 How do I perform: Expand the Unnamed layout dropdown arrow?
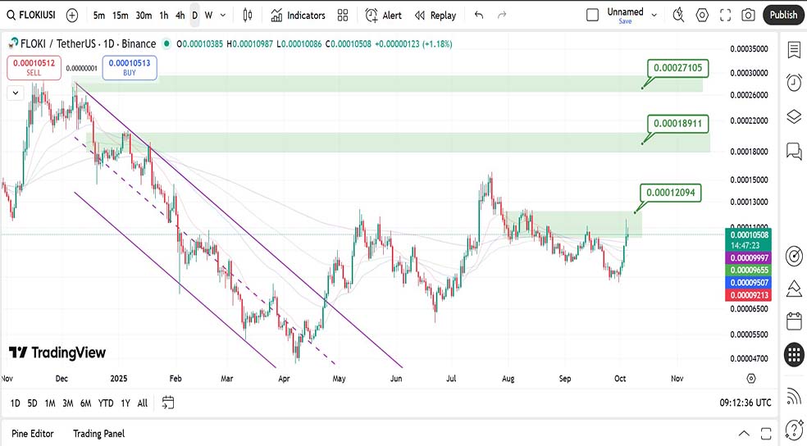click(x=654, y=14)
